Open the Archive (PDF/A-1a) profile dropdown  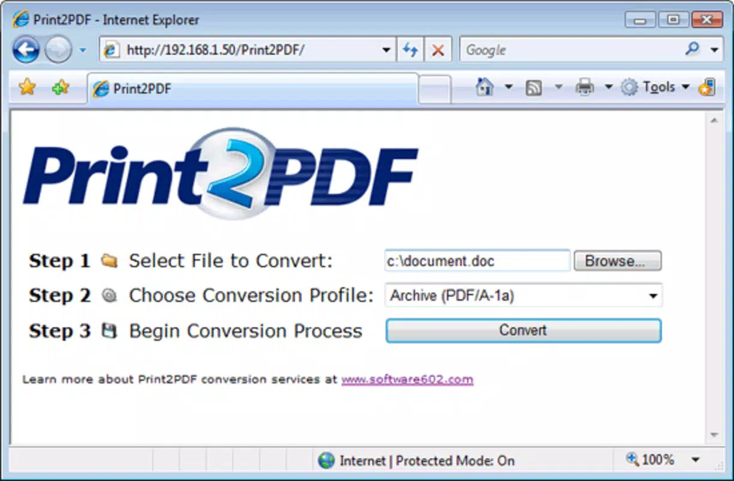[x=523, y=296]
